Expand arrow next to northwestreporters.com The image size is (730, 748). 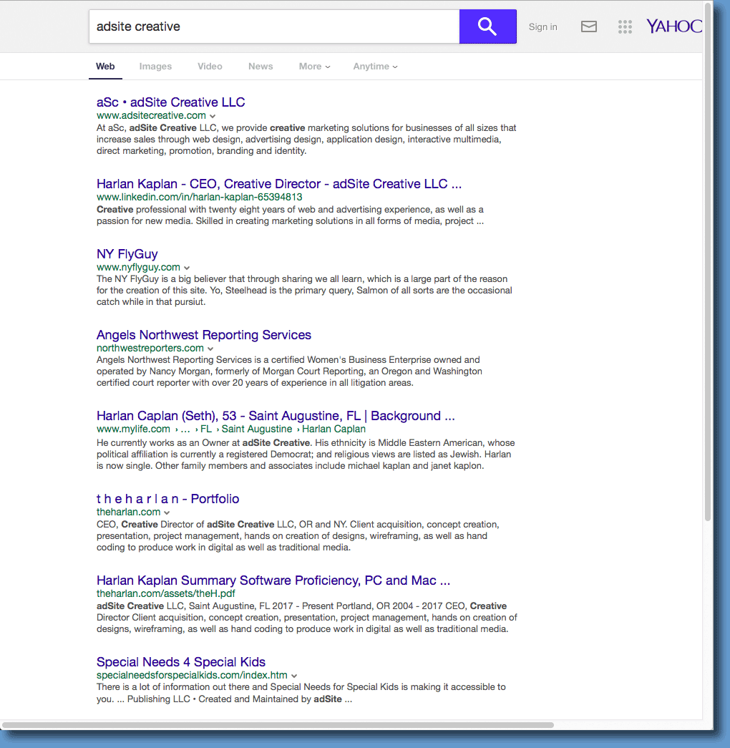pyautogui.click(x=210, y=349)
